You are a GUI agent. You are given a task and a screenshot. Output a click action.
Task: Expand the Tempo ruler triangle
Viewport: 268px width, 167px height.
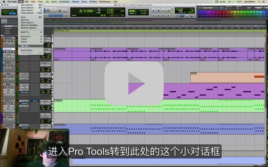[2, 31]
